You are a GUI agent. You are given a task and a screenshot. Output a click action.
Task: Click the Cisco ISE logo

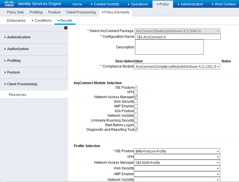(x=9, y=4)
